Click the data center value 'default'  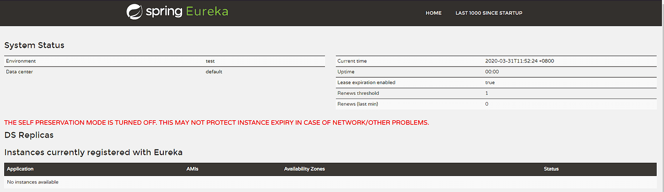point(214,72)
